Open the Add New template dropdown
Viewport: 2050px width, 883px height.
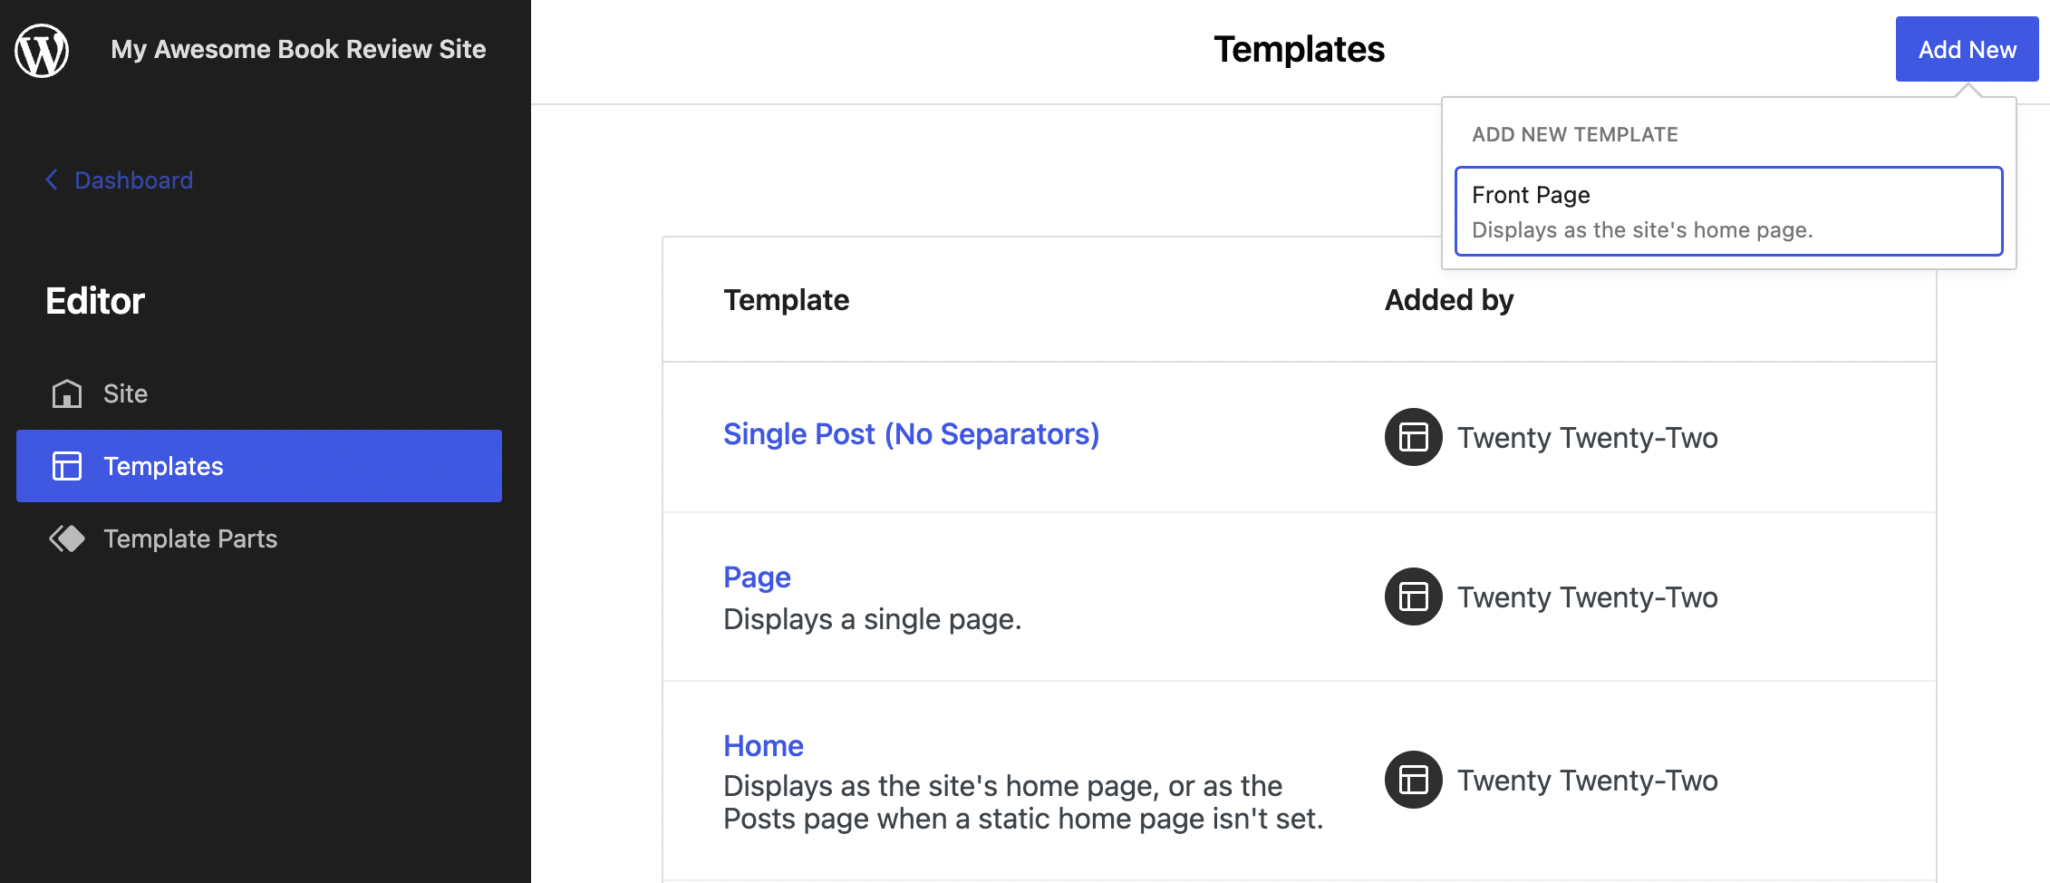[1967, 49]
